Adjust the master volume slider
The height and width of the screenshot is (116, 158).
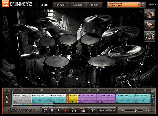[135, 110]
